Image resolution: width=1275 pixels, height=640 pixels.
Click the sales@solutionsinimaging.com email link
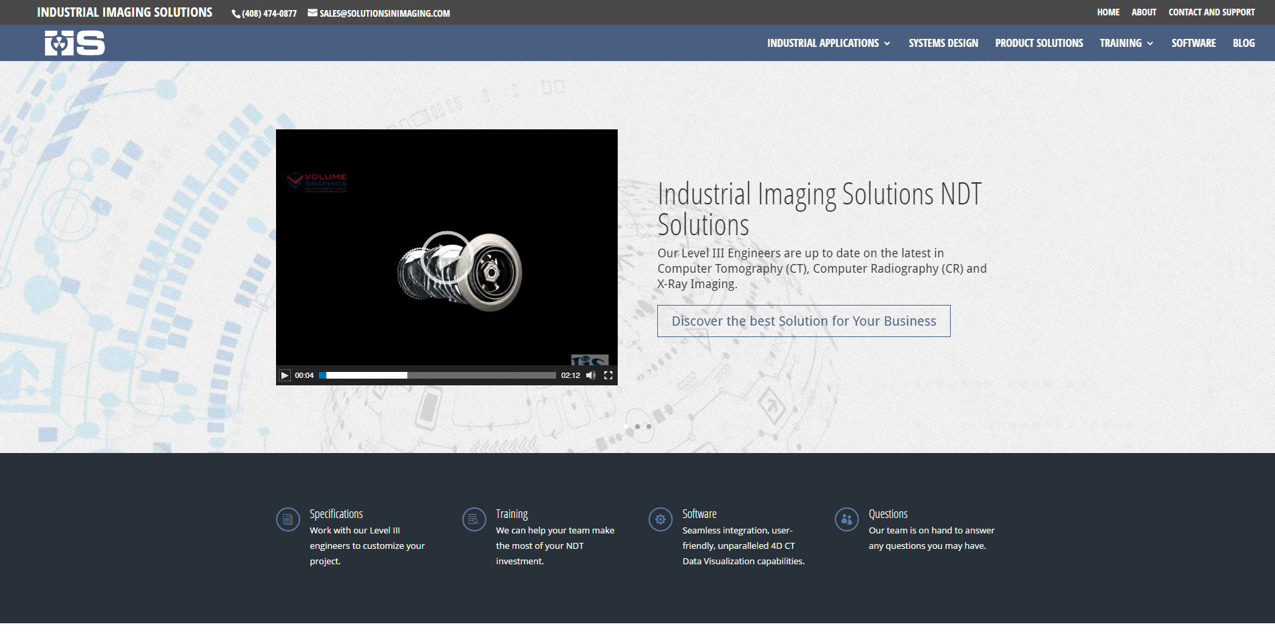[x=385, y=13]
